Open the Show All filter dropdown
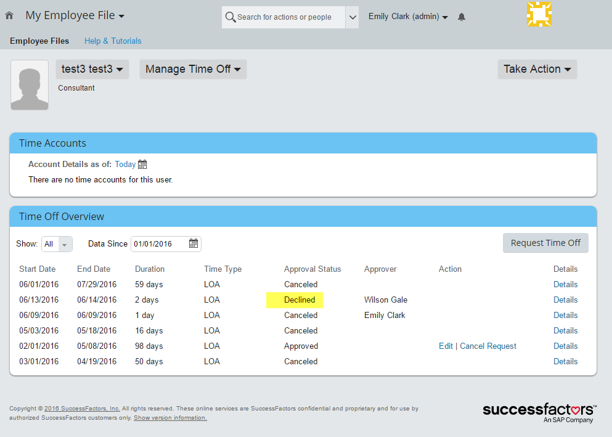This screenshot has height=437, width=612. [57, 244]
